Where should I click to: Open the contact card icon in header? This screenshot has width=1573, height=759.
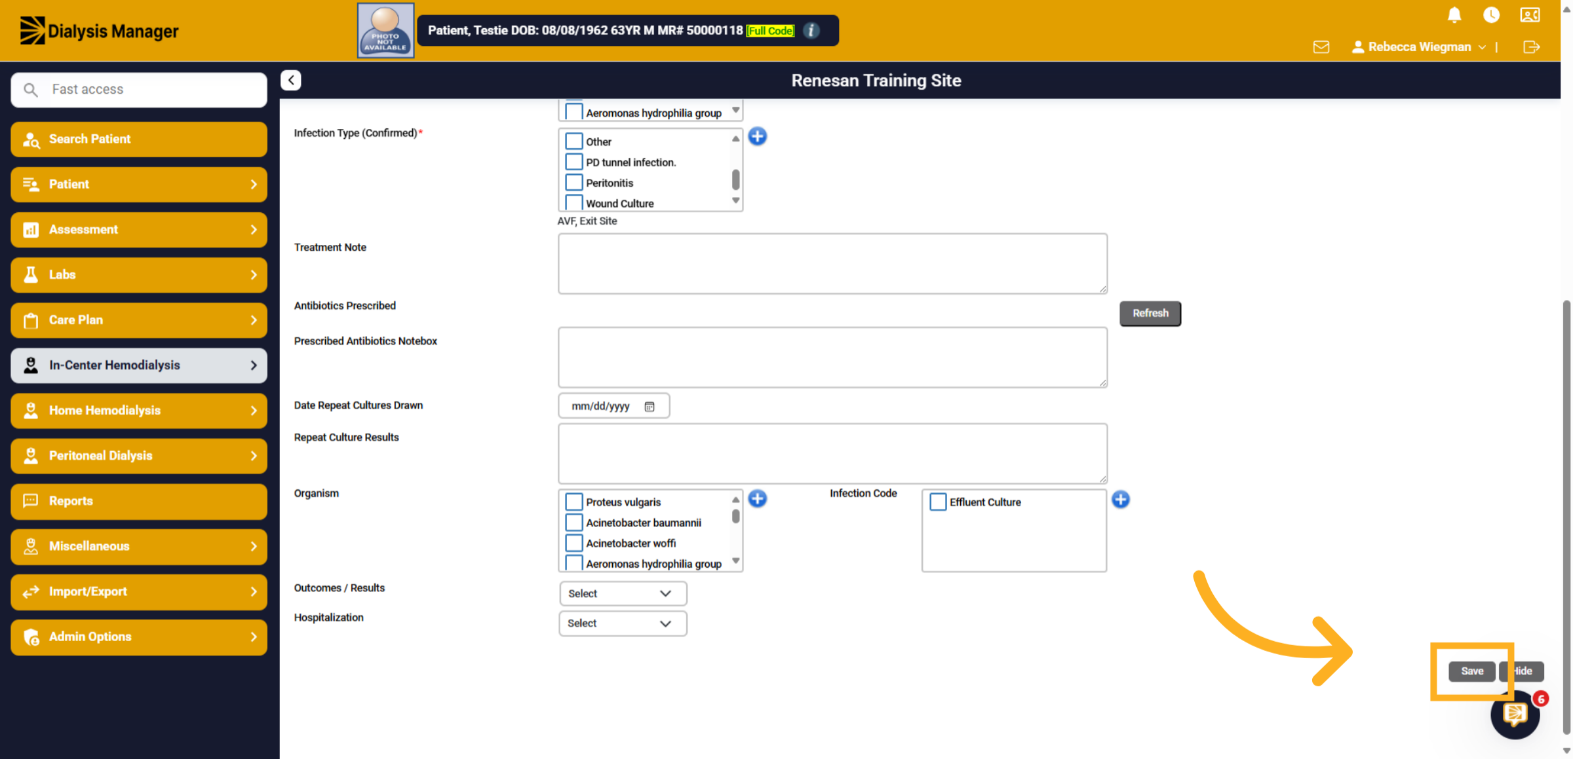1530,15
